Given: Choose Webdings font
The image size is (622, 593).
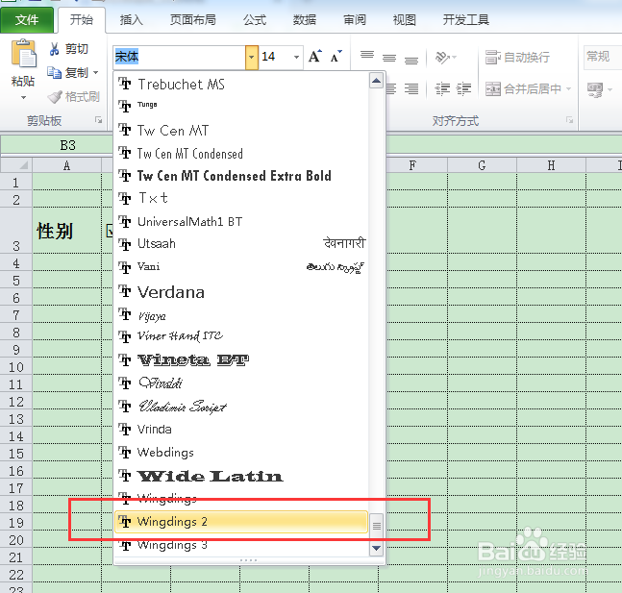Looking at the screenshot, I should tap(241, 452).
